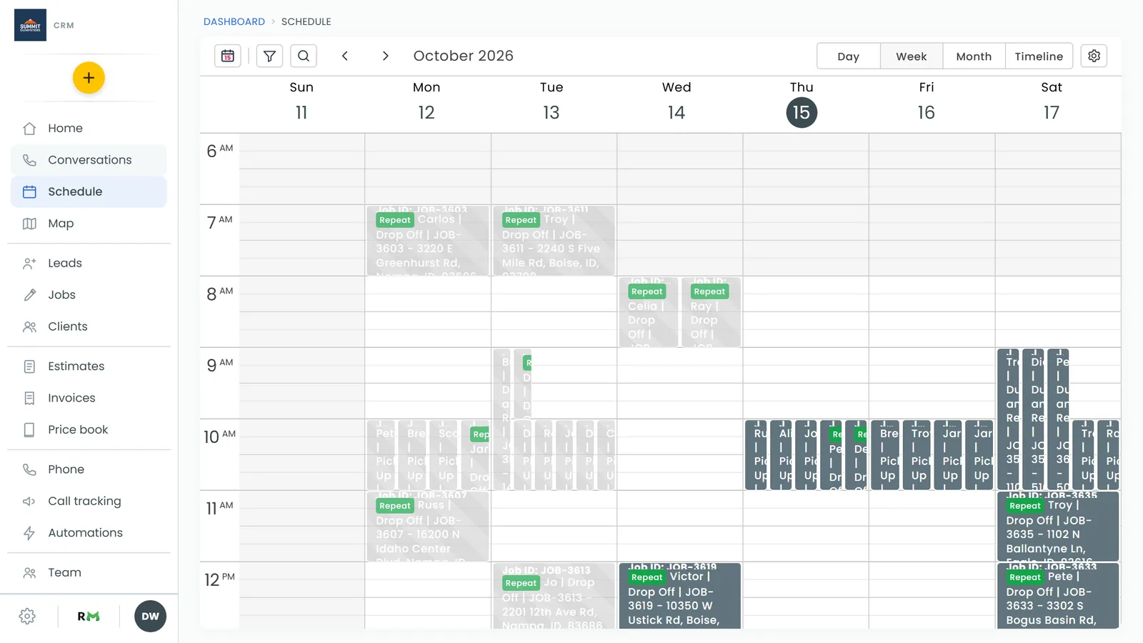The image size is (1143, 643).
Task: Click the Call tracking megaphone icon
Action: pos(29,502)
